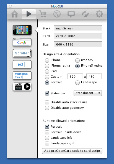Click the MobGUI window title
This screenshot has height=164, width=114.
[x=57, y=6]
